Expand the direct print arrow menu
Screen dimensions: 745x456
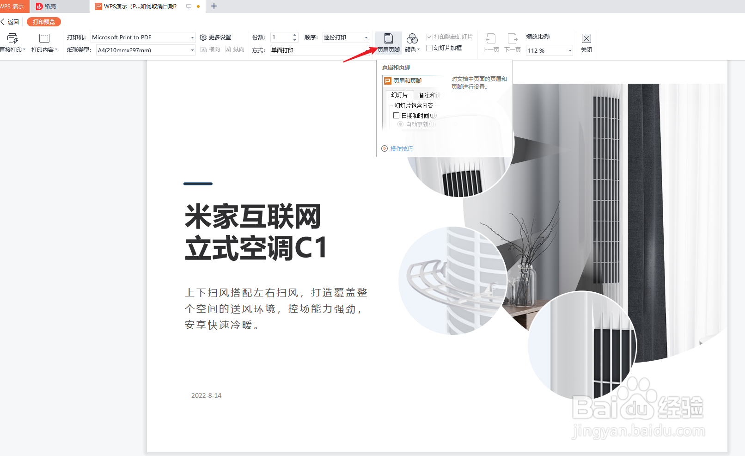(24, 49)
